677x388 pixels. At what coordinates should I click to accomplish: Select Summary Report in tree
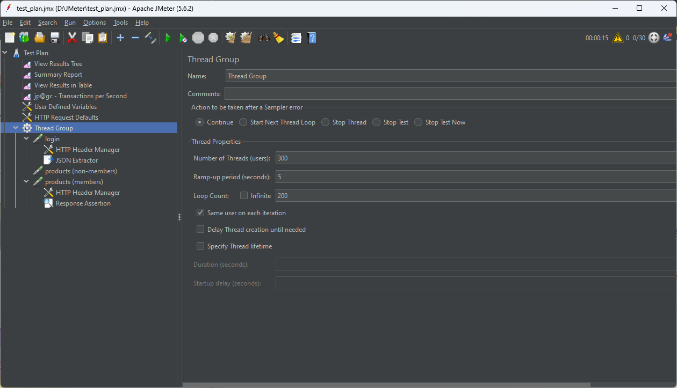58,75
